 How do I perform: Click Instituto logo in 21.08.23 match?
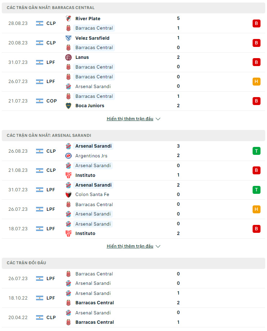[68, 175]
